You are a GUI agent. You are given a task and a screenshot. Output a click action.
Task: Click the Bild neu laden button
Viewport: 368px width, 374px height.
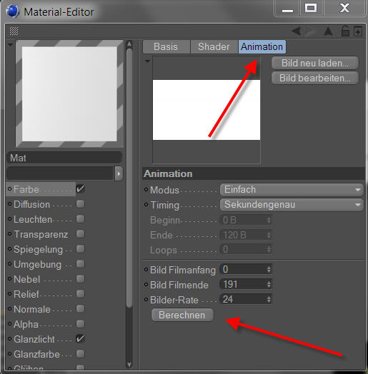314,64
